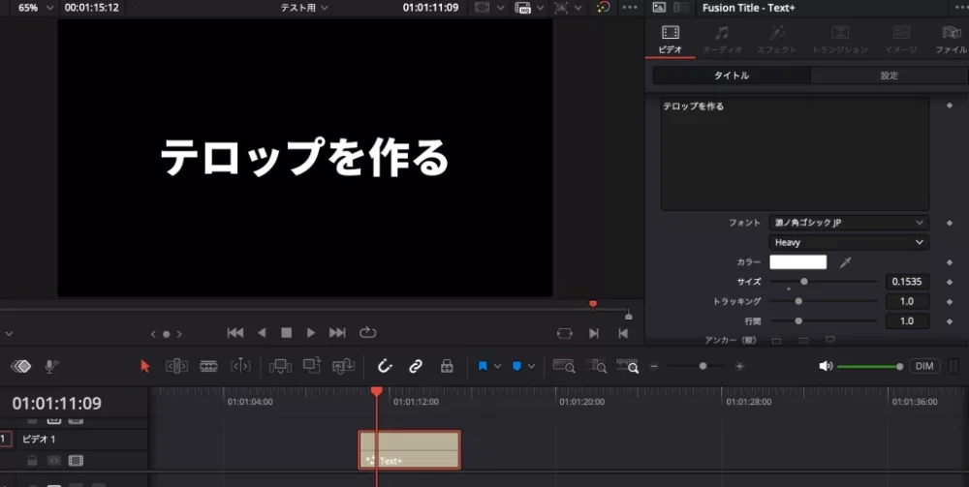
Task: Add a blue flag to clip
Action: 483,366
